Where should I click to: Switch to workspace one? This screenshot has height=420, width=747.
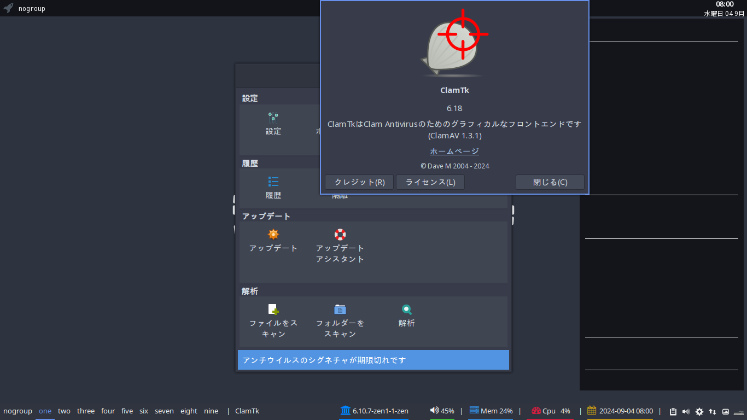[x=45, y=411]
